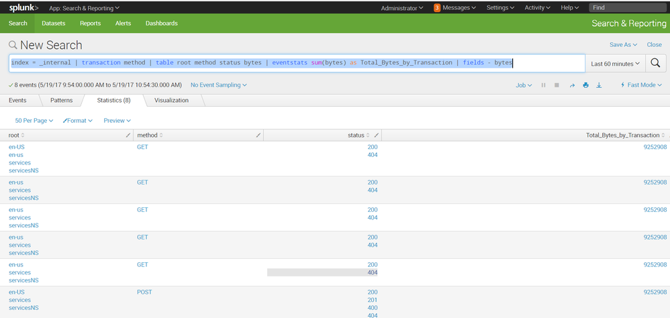Go to Alerts nav tab
The height and width of the screenshot is (318, 670).
pos(123,23)
